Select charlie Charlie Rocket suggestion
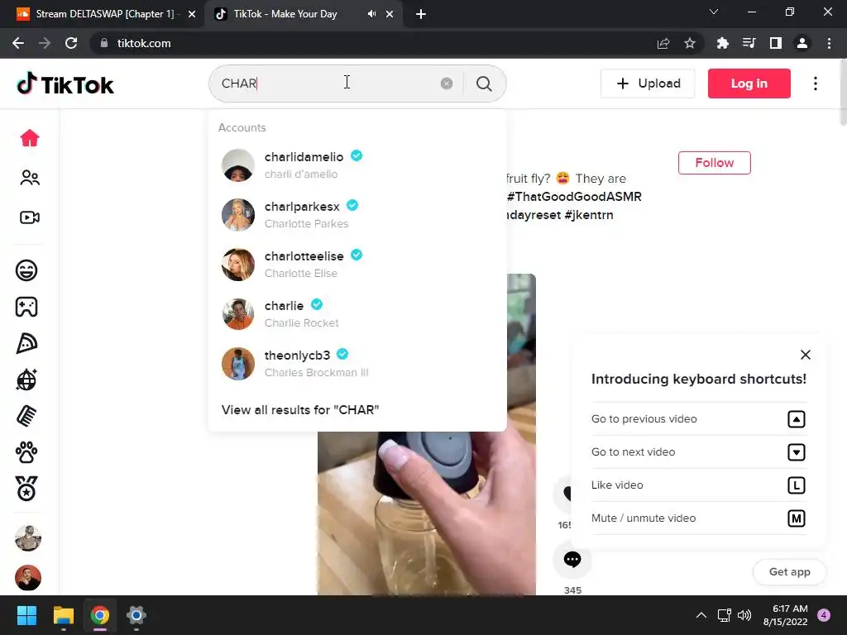This screenshot has height=635, width=847. coord(357,314)
